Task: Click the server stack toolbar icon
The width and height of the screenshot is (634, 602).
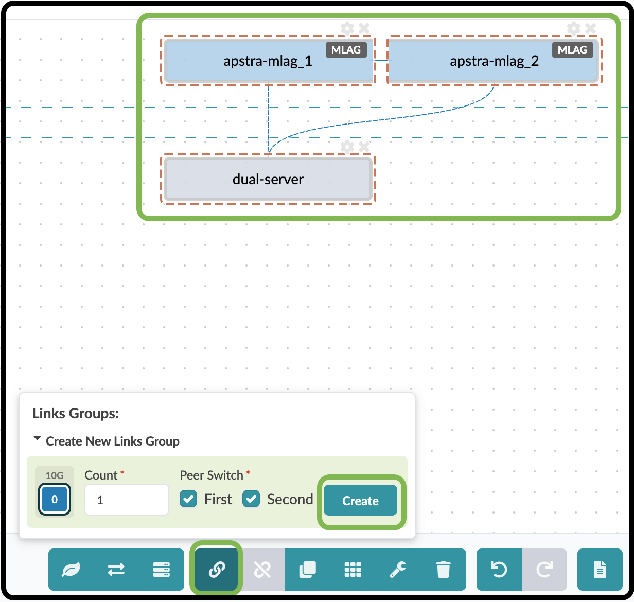Action: tap(161, 570)
